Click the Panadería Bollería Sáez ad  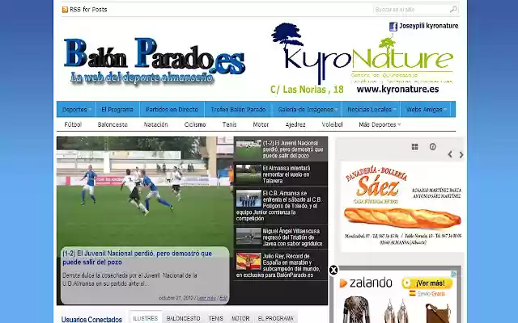[402, 207]
